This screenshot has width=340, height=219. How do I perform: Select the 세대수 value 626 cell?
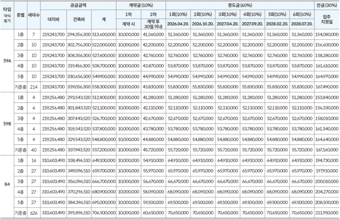pos(33,213)
